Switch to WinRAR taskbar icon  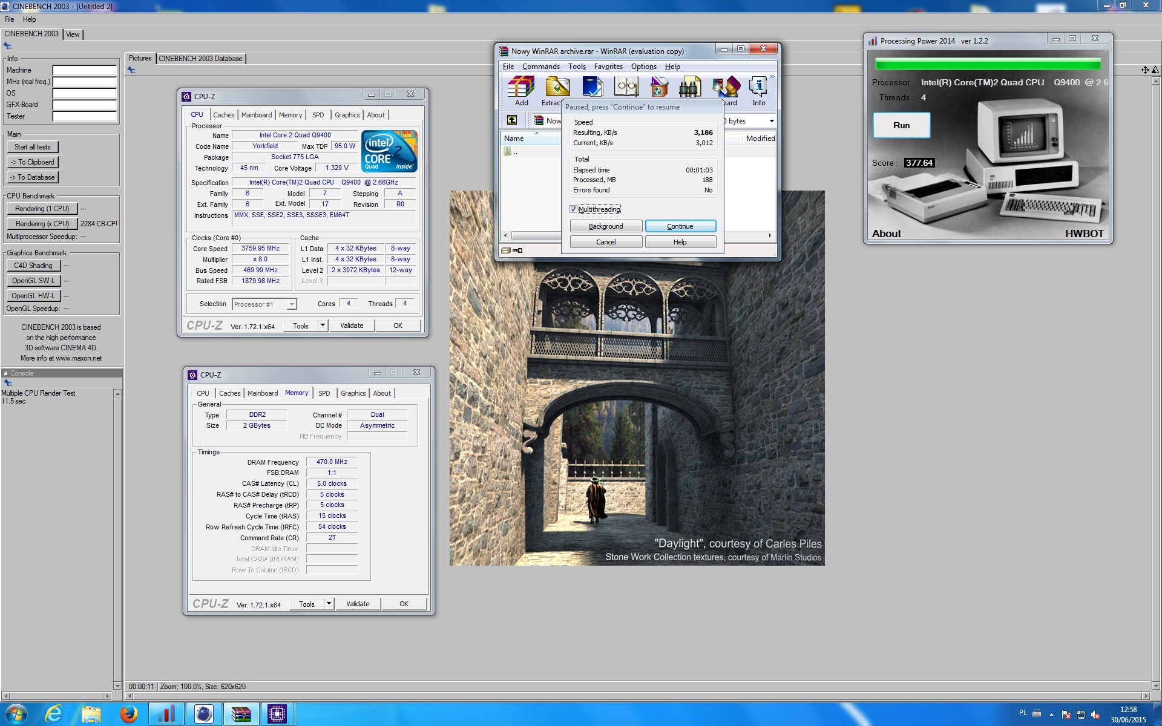coord(241,715)
